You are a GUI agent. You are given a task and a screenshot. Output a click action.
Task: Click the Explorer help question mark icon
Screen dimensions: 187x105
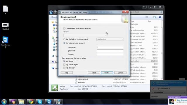[160, 17]
